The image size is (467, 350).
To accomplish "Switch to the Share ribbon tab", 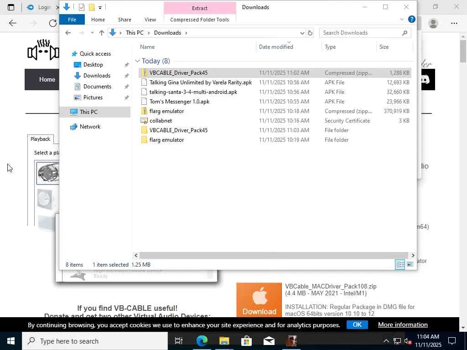I will [x=125, y=20].
